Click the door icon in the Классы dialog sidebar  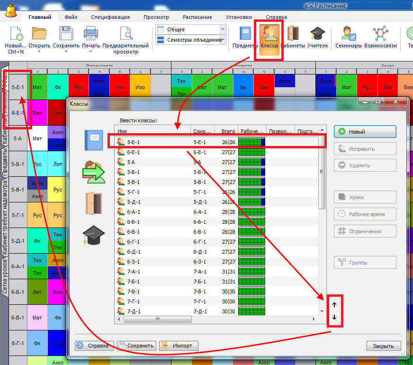click(94, 203)
